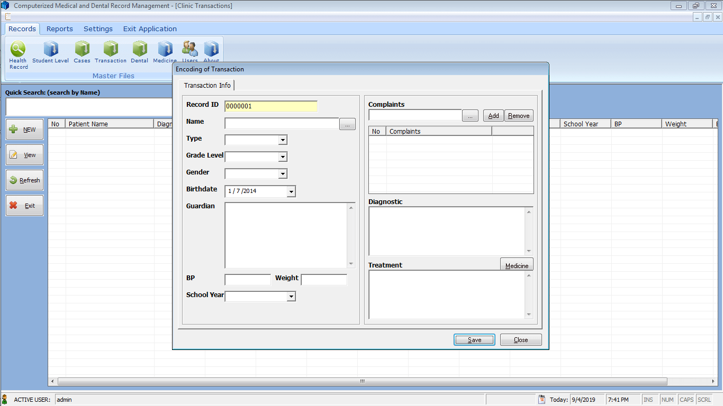This screenshot has width=723, height=406.
Task: Click the Record ID field
Action: coord(271,106)
